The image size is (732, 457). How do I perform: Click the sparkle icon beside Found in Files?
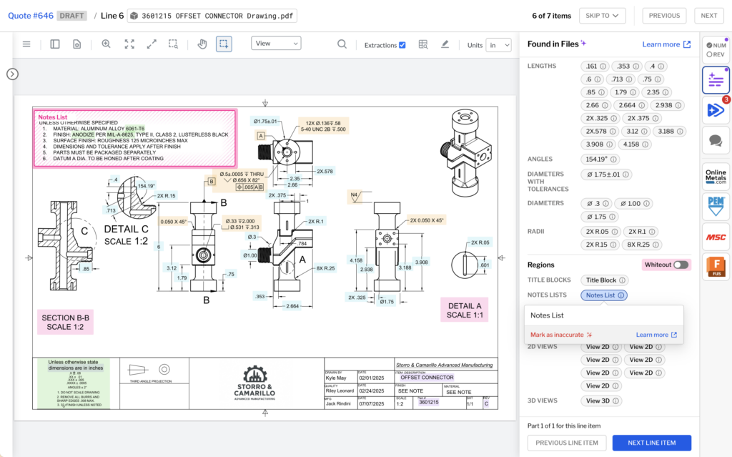coord(583,44)
